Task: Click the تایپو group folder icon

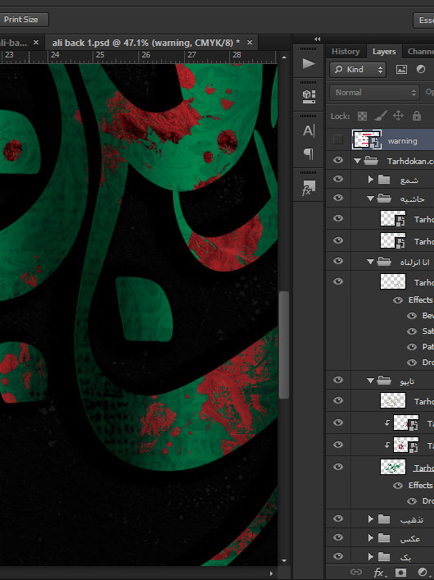Action: click(384, 380)
